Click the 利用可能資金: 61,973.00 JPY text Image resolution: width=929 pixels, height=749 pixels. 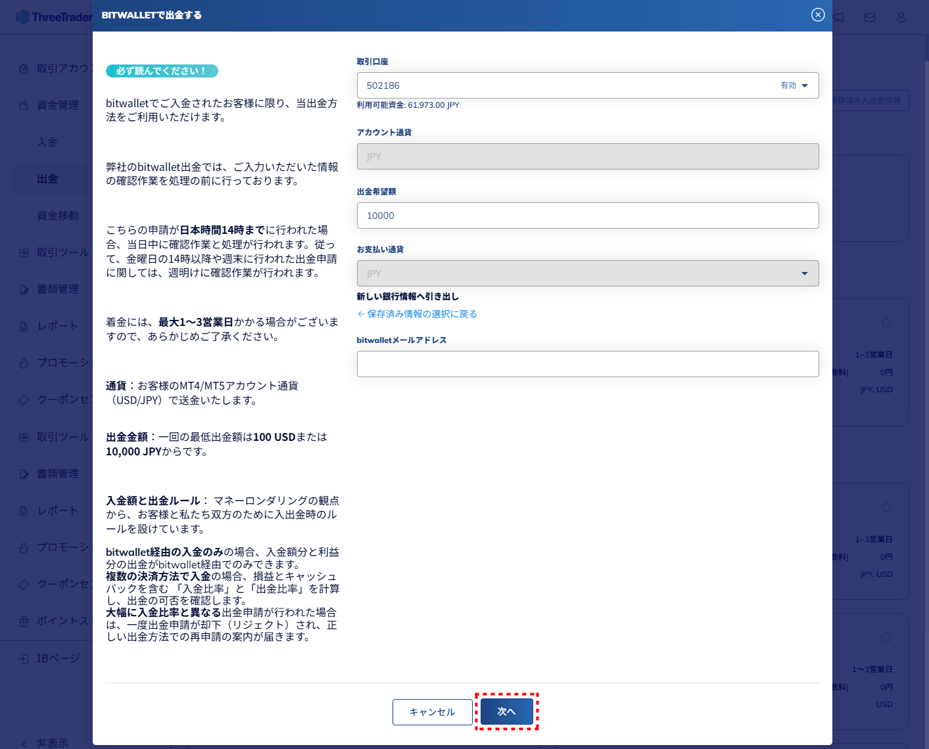408,105
